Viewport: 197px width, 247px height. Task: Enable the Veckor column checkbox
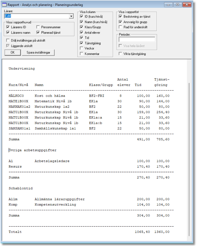coord(82,48)
